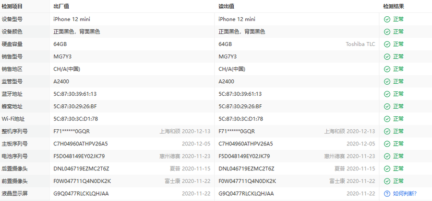Select the 销售型号 row label
Viewport: 432px width, 201px height.
[x=12, y=56]
